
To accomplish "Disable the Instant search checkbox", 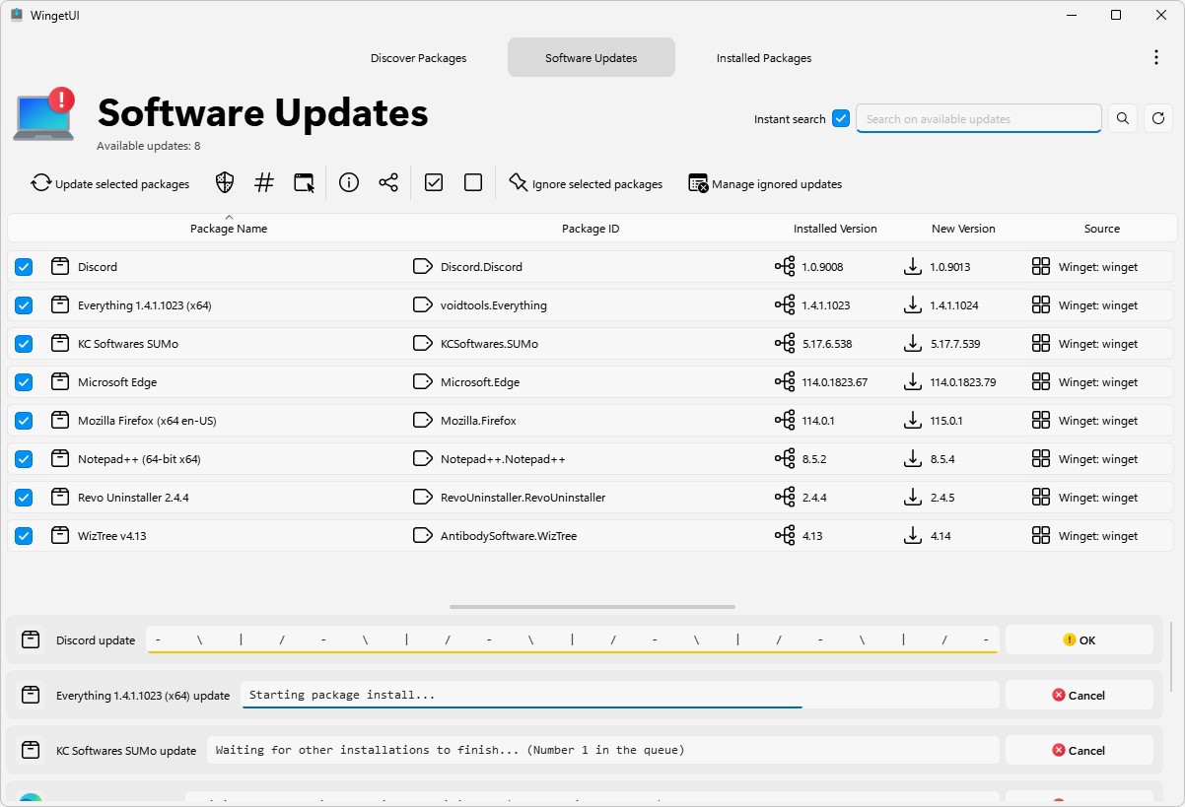I will (x=841, y=119).
